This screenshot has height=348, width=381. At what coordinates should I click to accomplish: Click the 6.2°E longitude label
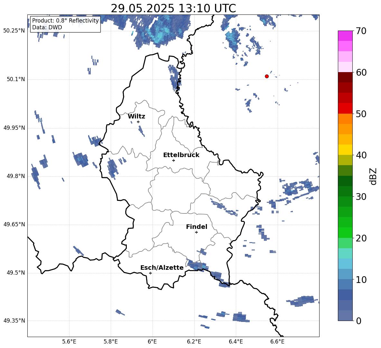click(x=194, y=342)
